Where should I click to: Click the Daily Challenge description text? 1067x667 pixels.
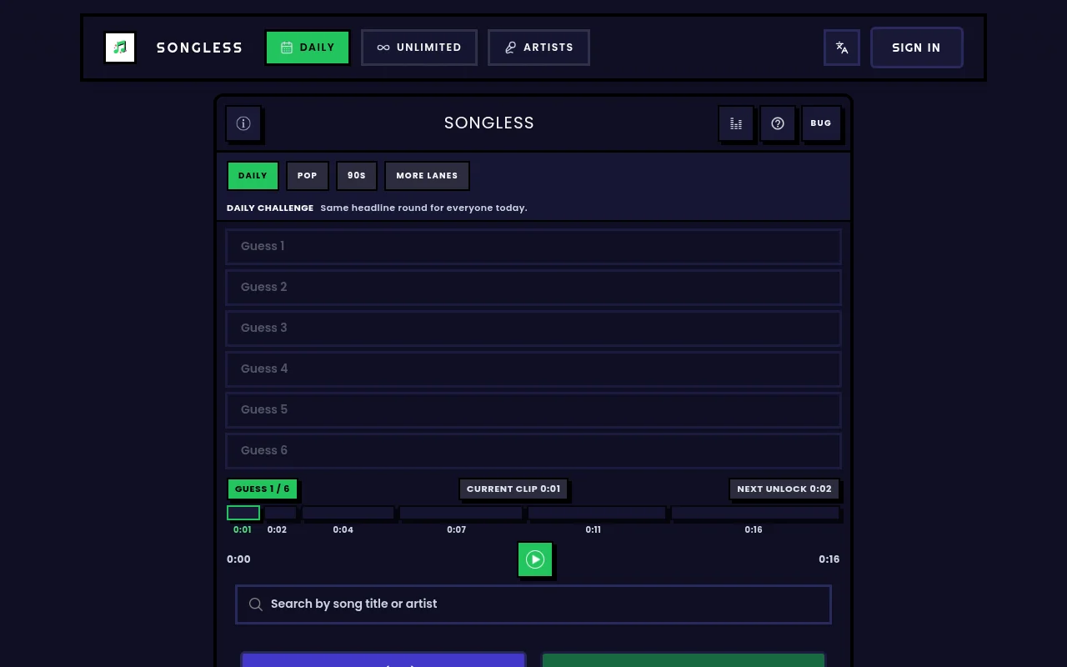coord(423,208)
